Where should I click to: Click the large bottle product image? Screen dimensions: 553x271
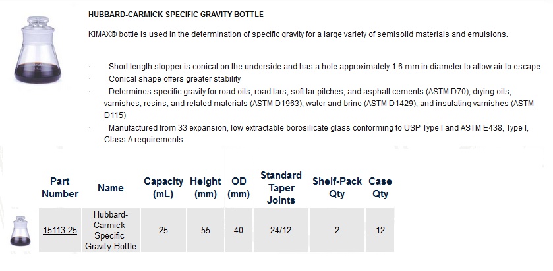click(x=38, y=50)
